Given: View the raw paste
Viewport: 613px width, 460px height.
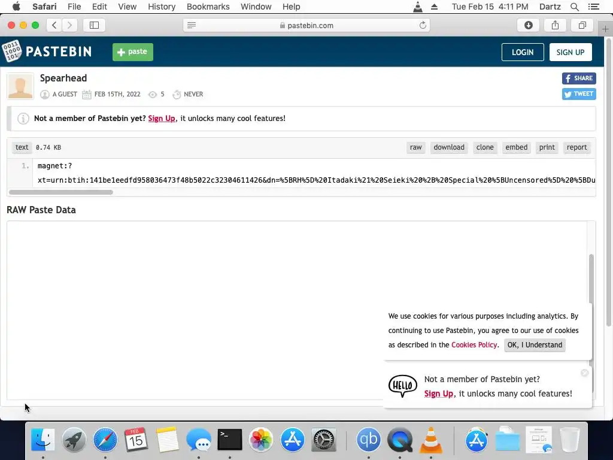Looking at the screenshot, I should [415, 147].
